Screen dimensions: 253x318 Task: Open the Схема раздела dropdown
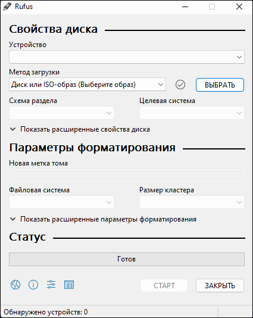pyautogui.click(x=61, y=113)
